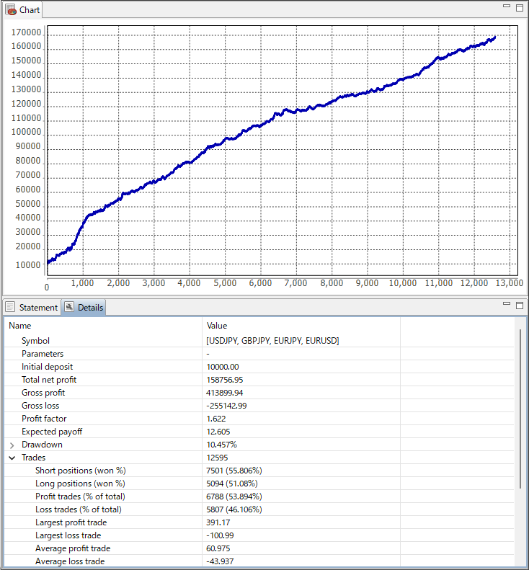Select the Average profit trade row
Screen dimensions: 529x570
pyautogui.click(x=259, y=548)
